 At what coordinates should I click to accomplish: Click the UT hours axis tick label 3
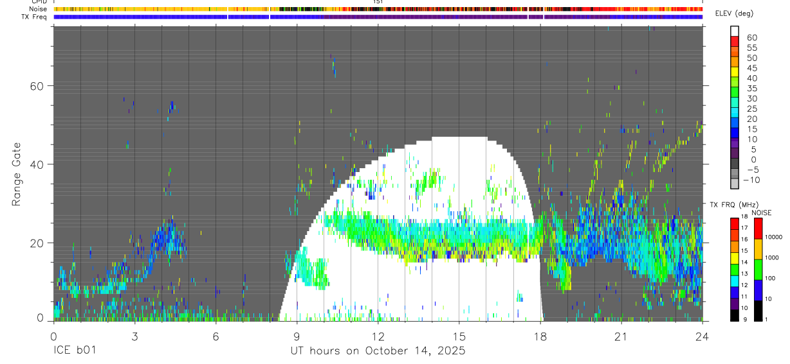(134, 336)
